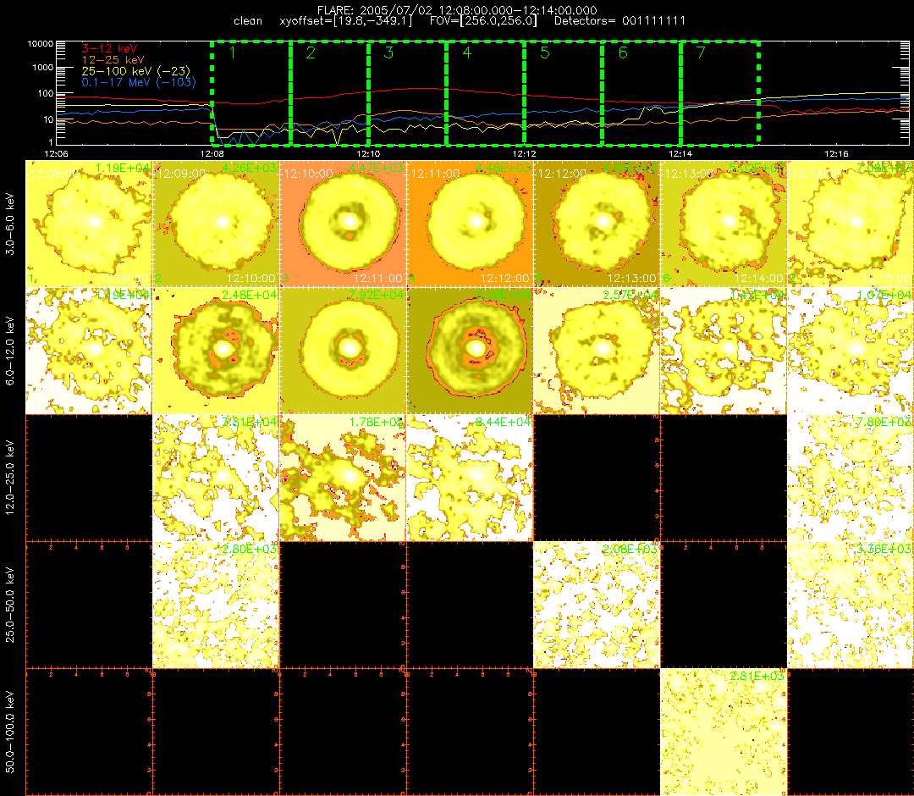
Task: Open the 12-25 keV image labeled 3.81E+04
Action: pos(216,478)
